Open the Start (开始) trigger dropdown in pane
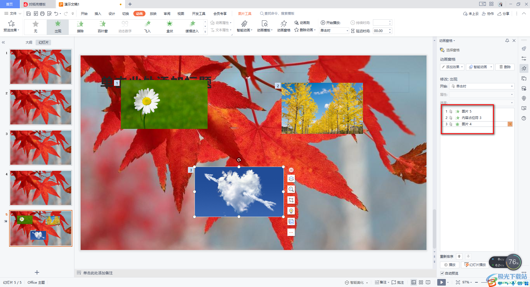The image size is (530, 287). pos(482,86)
